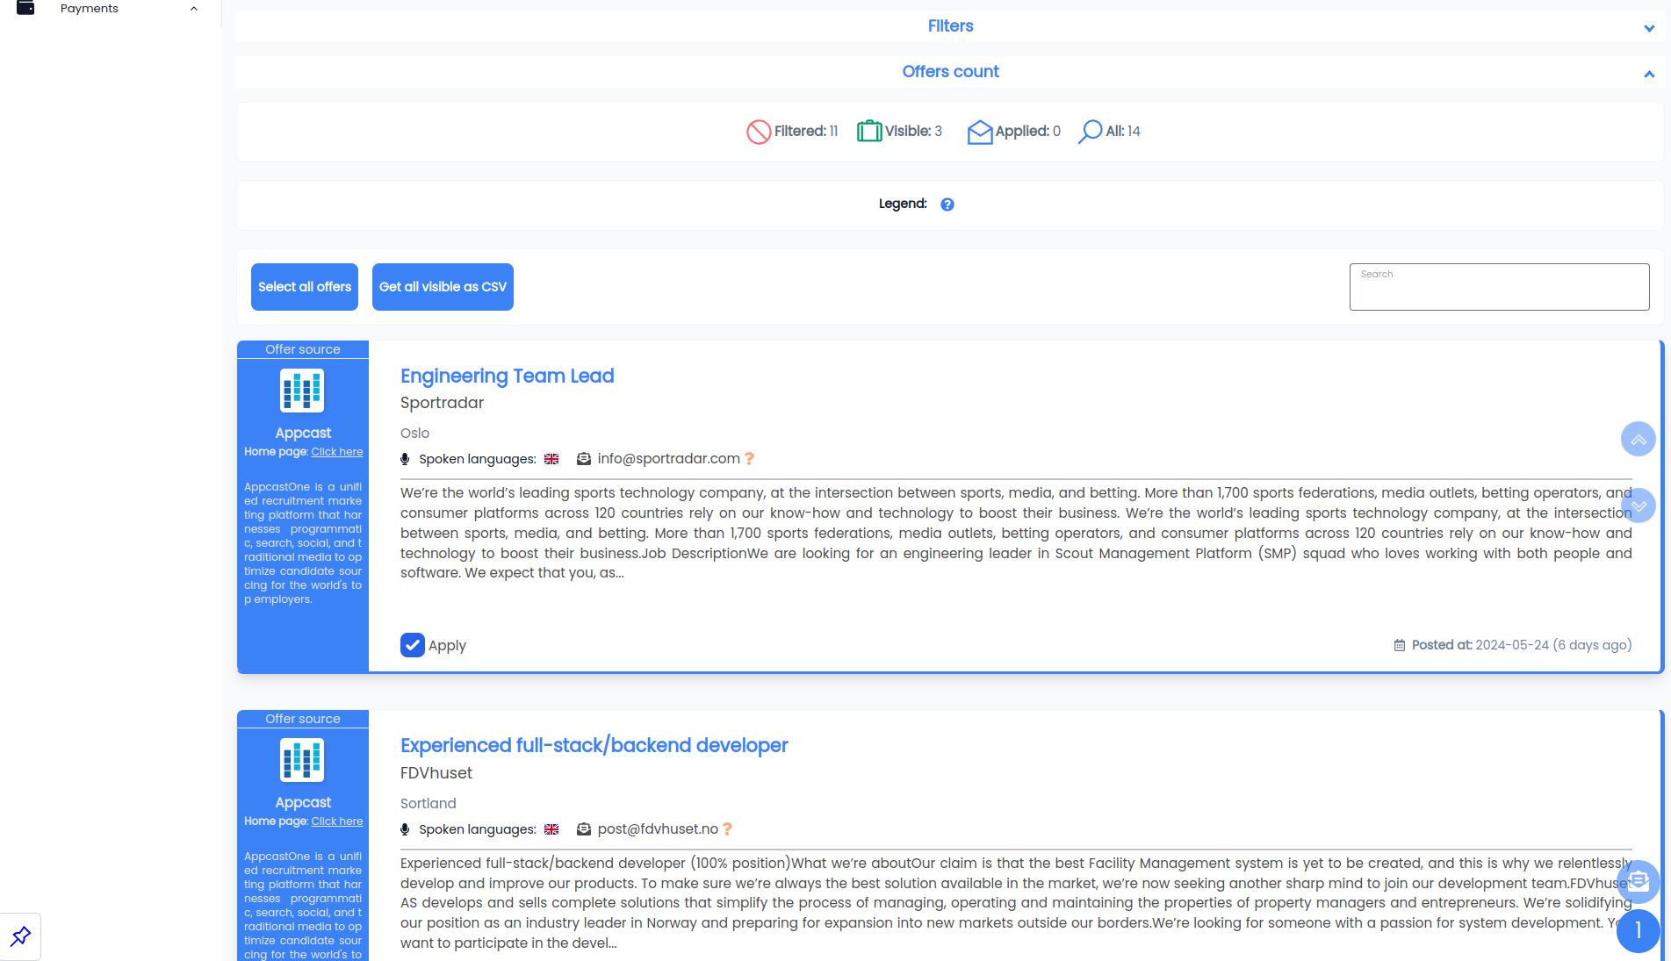
Task: Click Appcast name on Sportradar card
Action: coord(303,433)
